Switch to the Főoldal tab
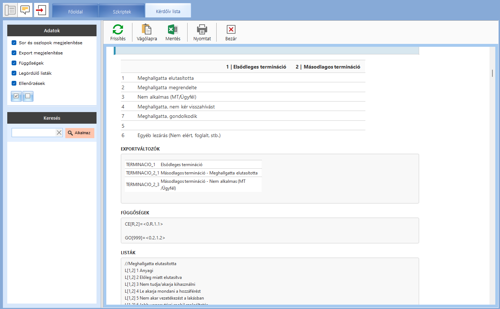The image size is (500, 309). (x=75, y=12)
